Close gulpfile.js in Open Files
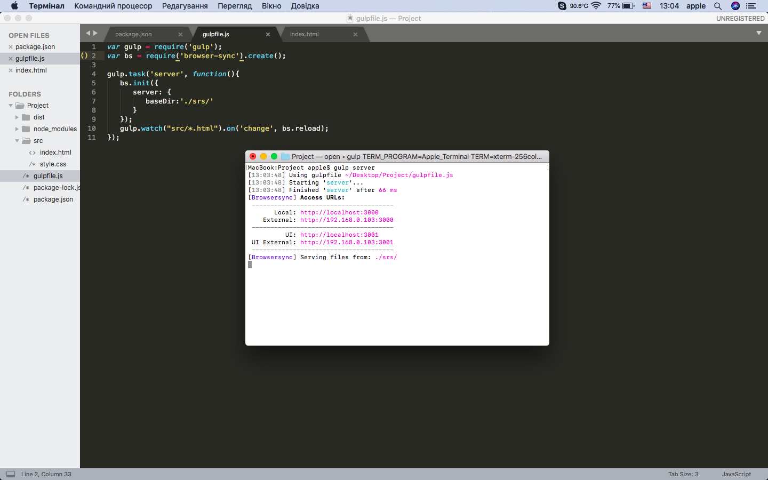Viewport: 768px width, 480px height. 11,59
